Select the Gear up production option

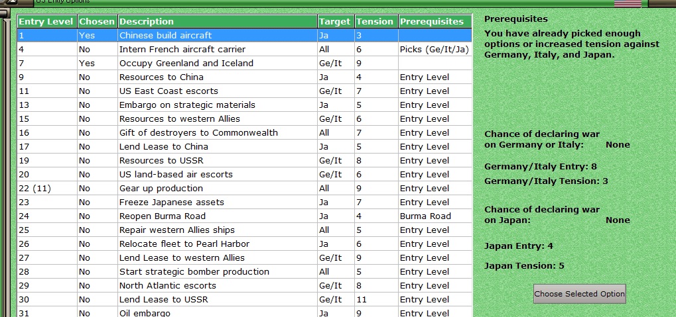point(244,189)
